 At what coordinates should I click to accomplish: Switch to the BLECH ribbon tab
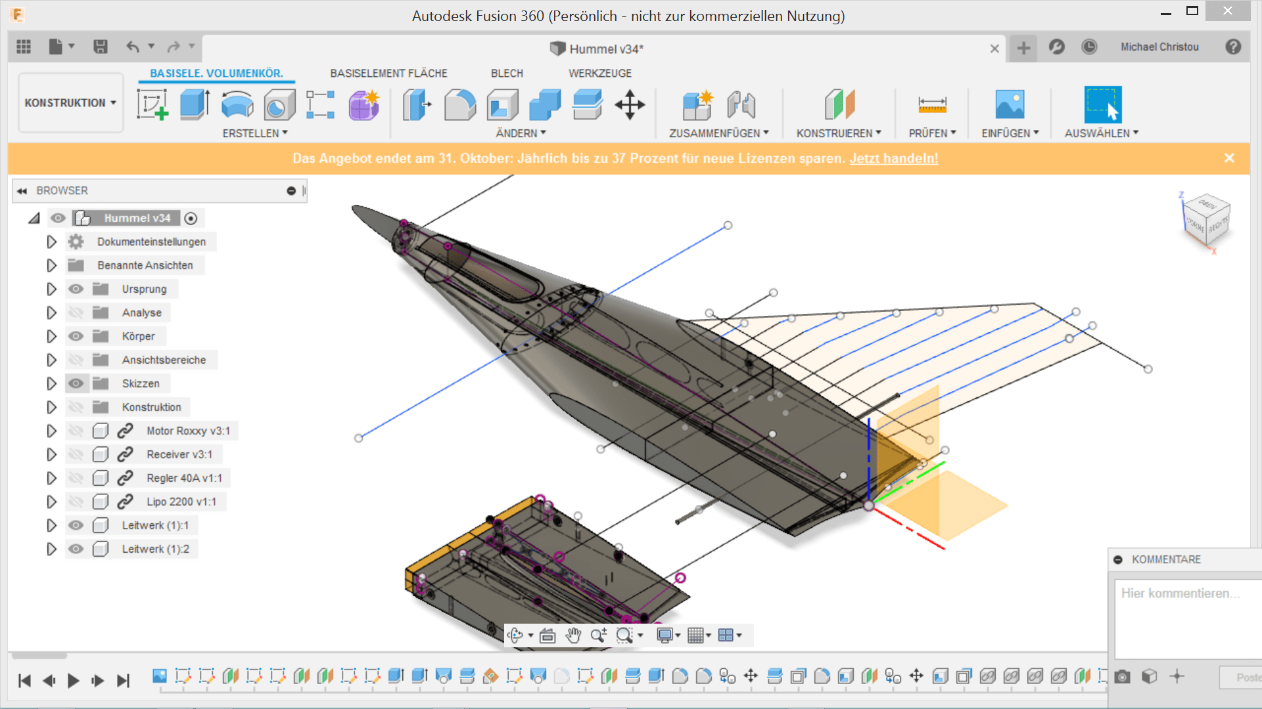pyautogui.click(x=507, y=73)
